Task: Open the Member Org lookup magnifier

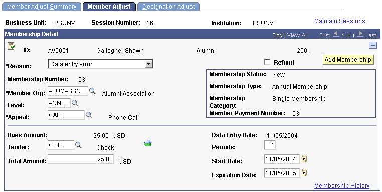Action: point(92,91)
